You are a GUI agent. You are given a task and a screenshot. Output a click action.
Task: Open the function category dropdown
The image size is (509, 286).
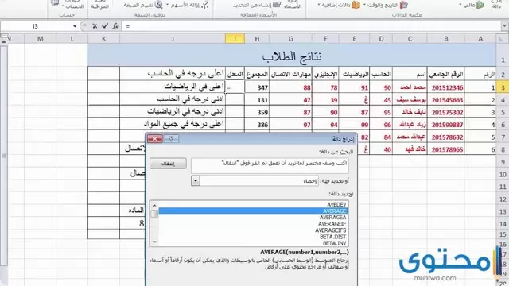pyautogui.click(x=196, y=180)
